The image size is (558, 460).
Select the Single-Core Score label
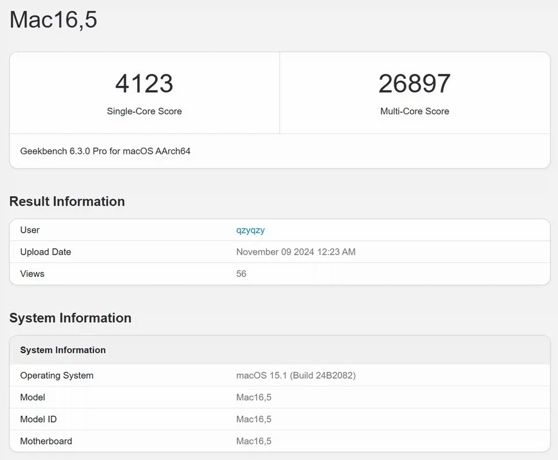click(x=144, y=111)
